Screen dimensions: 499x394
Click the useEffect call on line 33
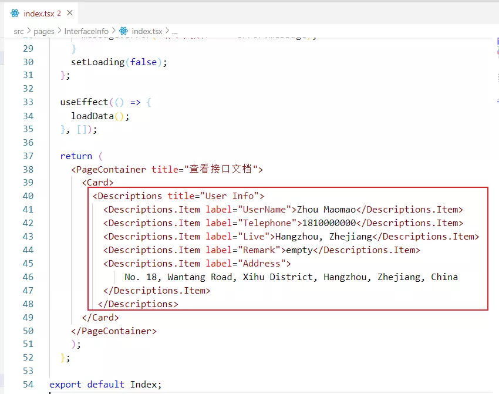[x=84, y=102]
